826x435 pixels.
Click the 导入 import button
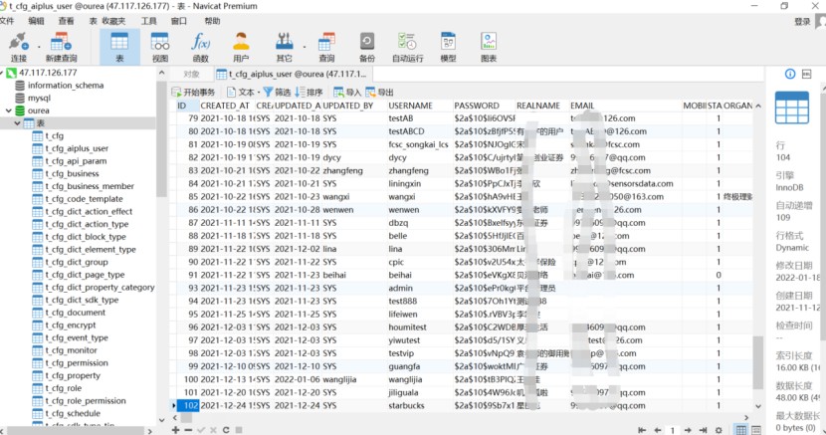coord(347,93)
